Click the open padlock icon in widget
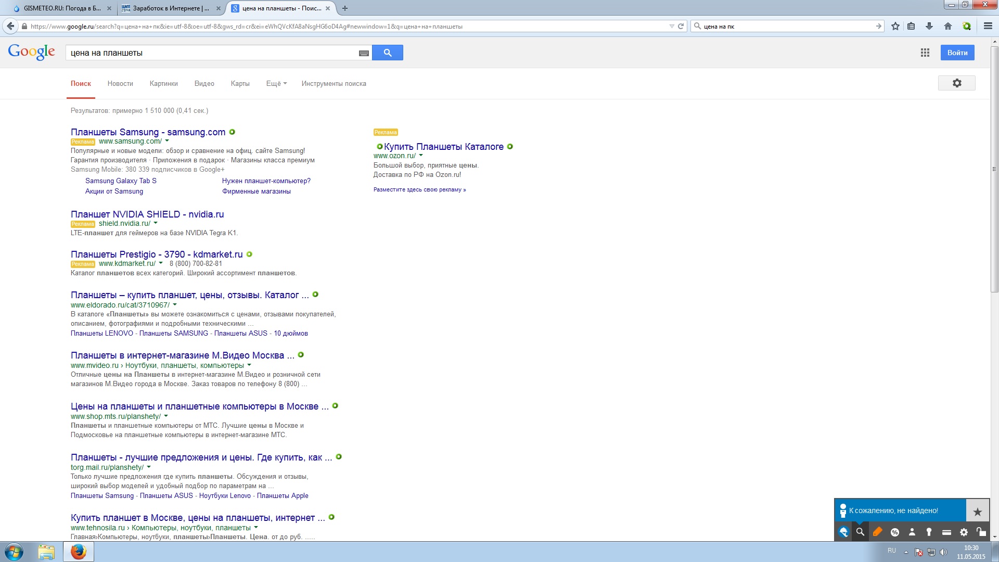 [981, 532]
